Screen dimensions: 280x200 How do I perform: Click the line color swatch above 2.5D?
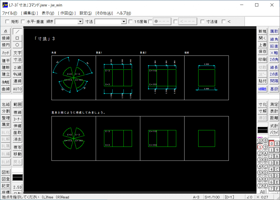tap(17, 177)
